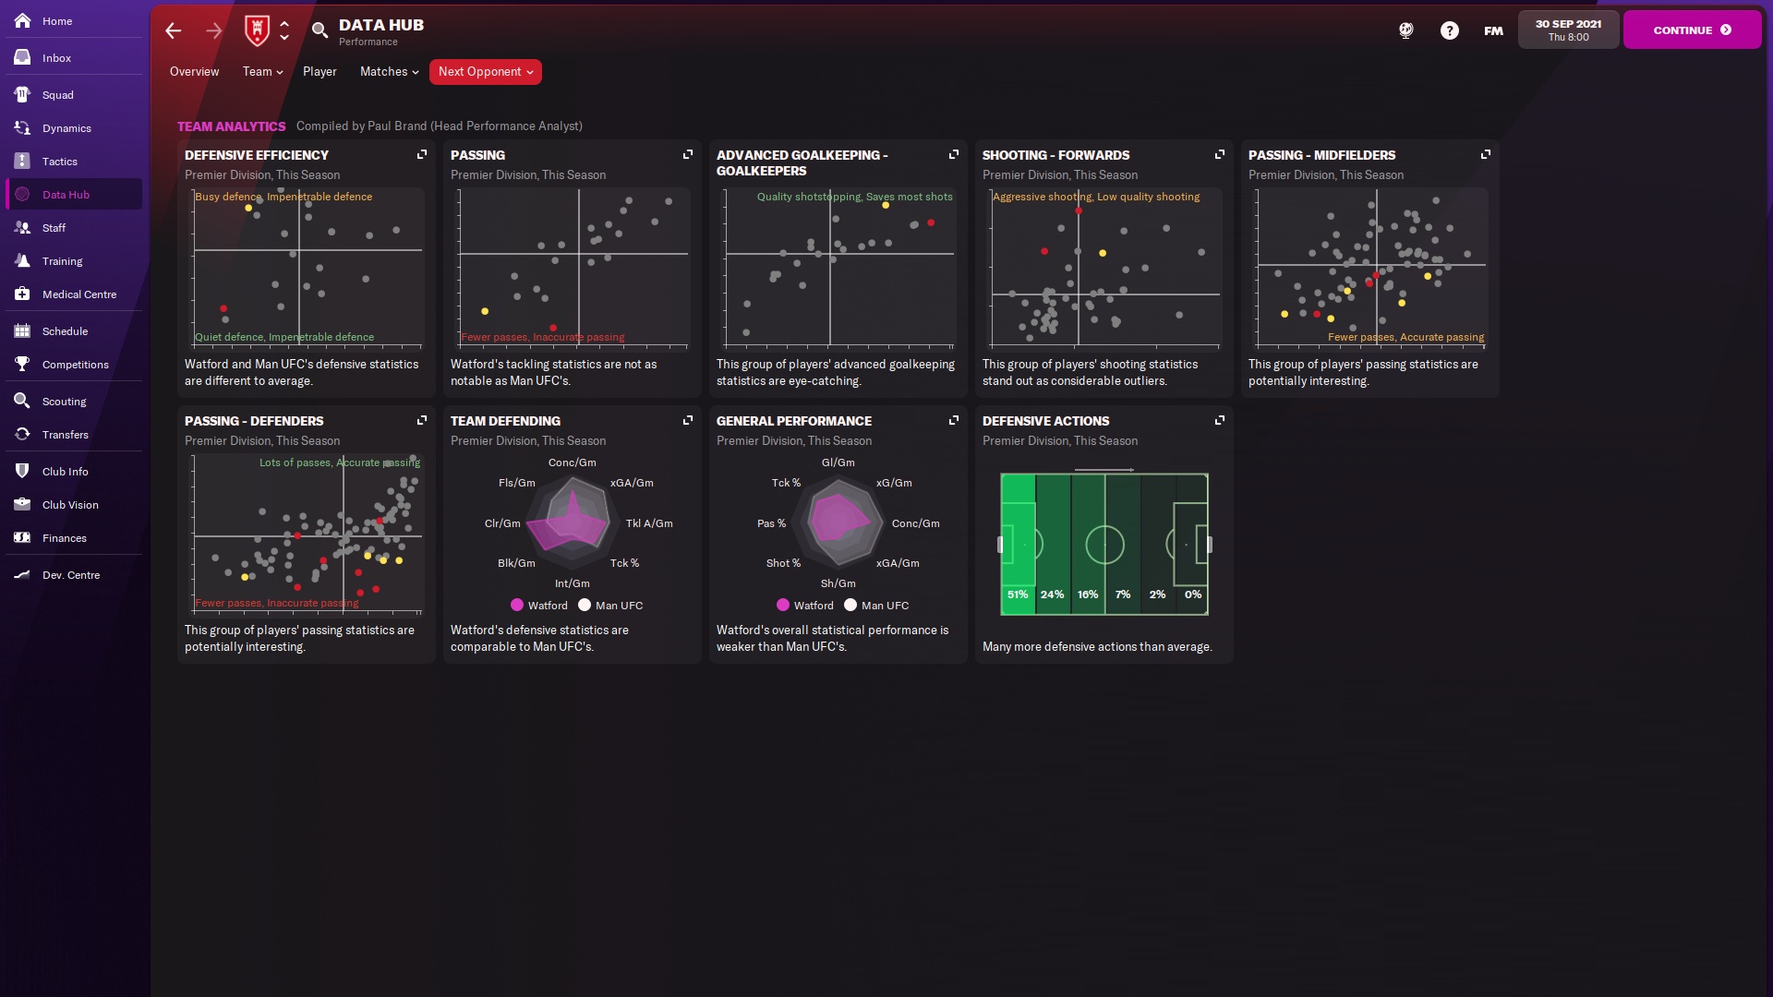Go forward with the right arrow
This screenshot has height=997, width=1773.
tap(214, 30)
